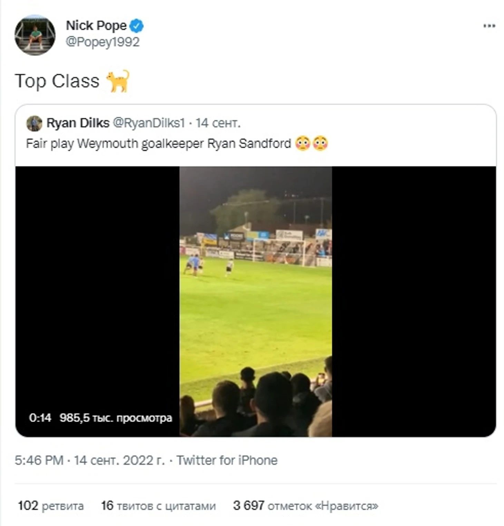Screen dimensions: 504x526
Task: Click the blue verified badge
Action: point(137,26)
